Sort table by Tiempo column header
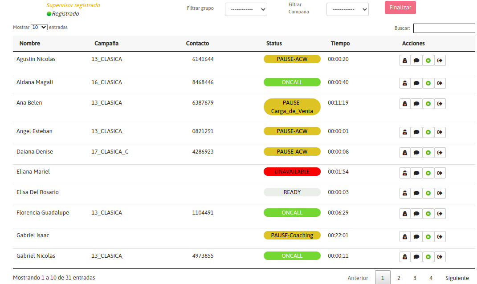 point(340,44)
